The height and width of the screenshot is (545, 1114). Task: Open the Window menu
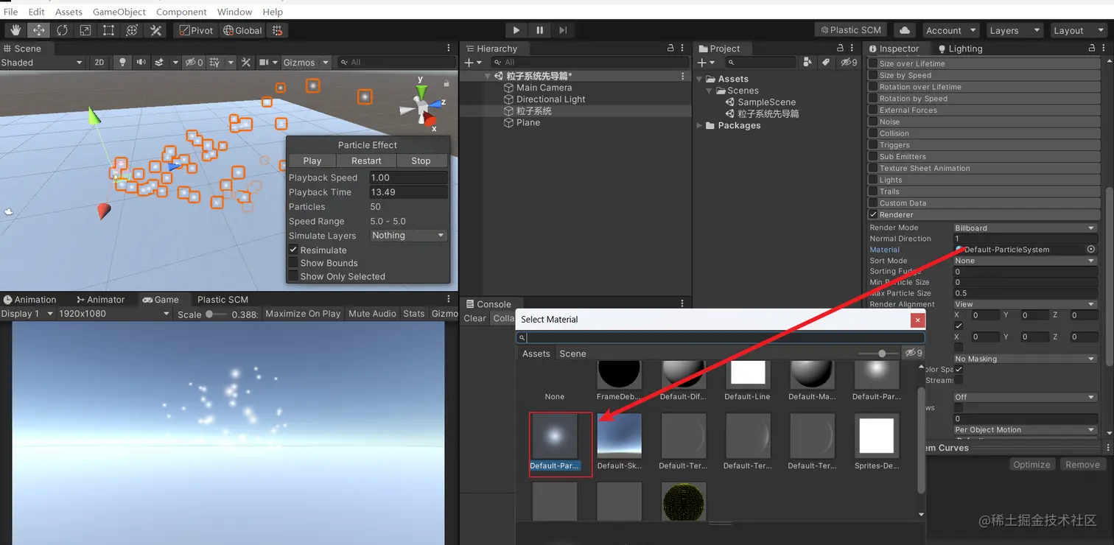click(235, 12)
